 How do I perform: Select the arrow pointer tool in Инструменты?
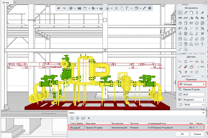(180, 13)
